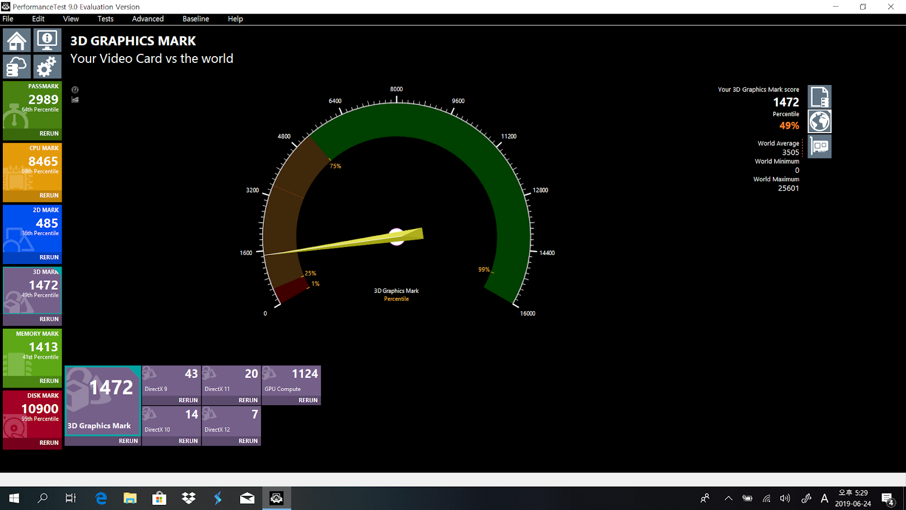Click the GPU Compute score of 1124

coord(305,374)
